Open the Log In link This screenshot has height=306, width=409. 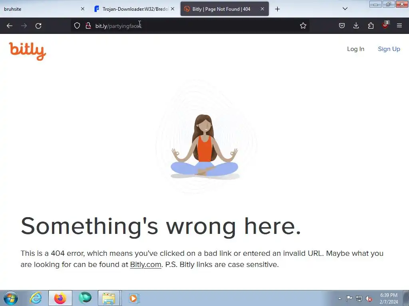tap(355, 49)
